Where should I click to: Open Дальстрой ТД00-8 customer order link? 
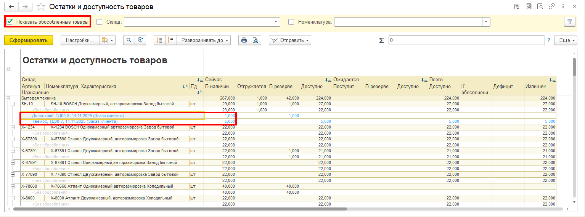(78, 116)
